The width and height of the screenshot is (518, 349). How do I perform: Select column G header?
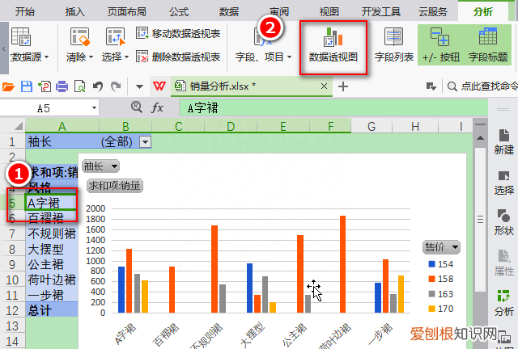pos(372,126)
